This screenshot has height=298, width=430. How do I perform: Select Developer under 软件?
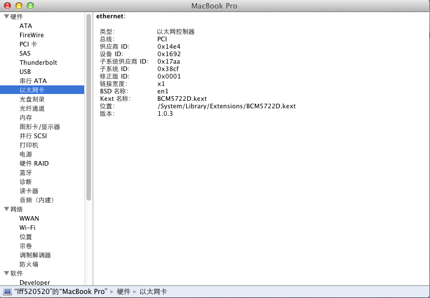[x=34, y=283]
